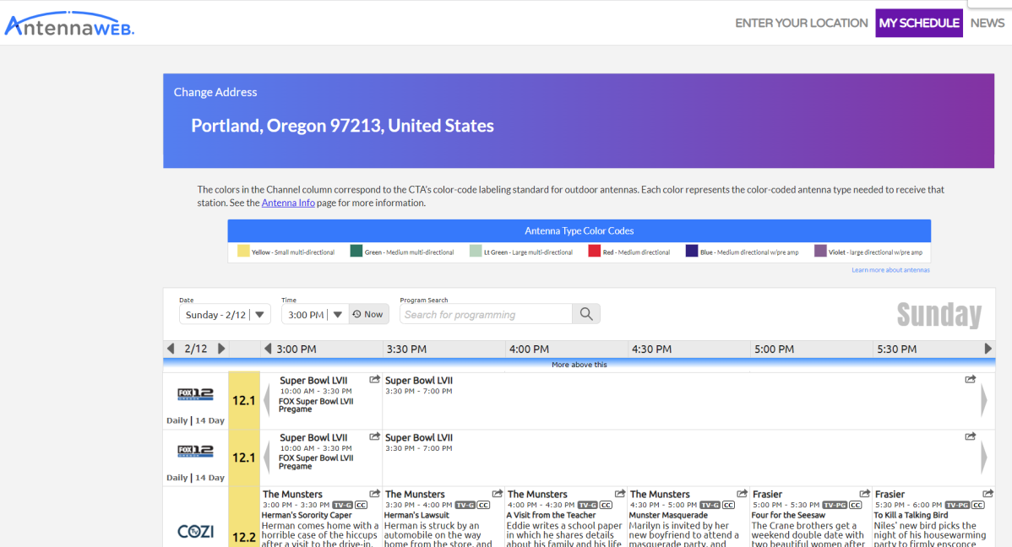The width and height of the screenshot is (1012, 547).
Task: Click channel number 12.2 for COZI
Action: pyautogui.click(x=244, y=538)
